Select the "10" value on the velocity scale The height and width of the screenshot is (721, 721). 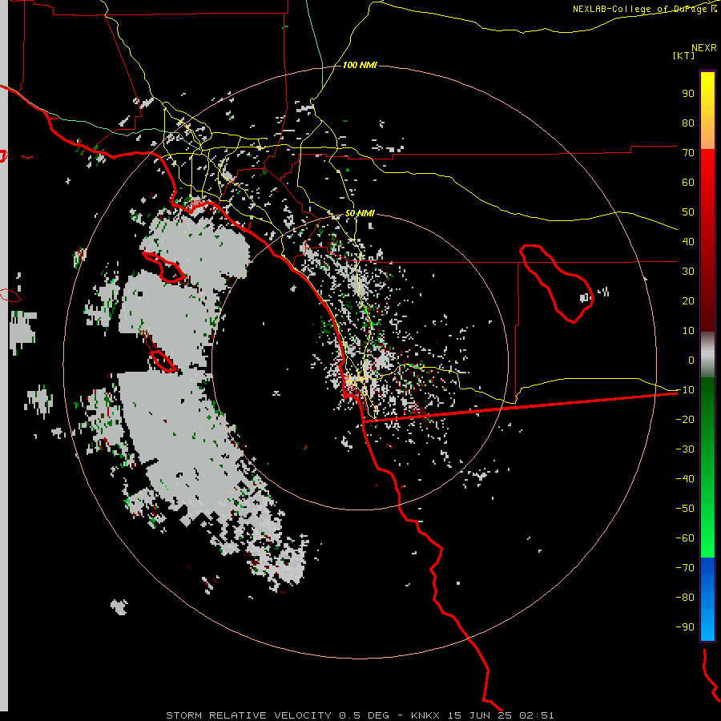pos(688,331)
